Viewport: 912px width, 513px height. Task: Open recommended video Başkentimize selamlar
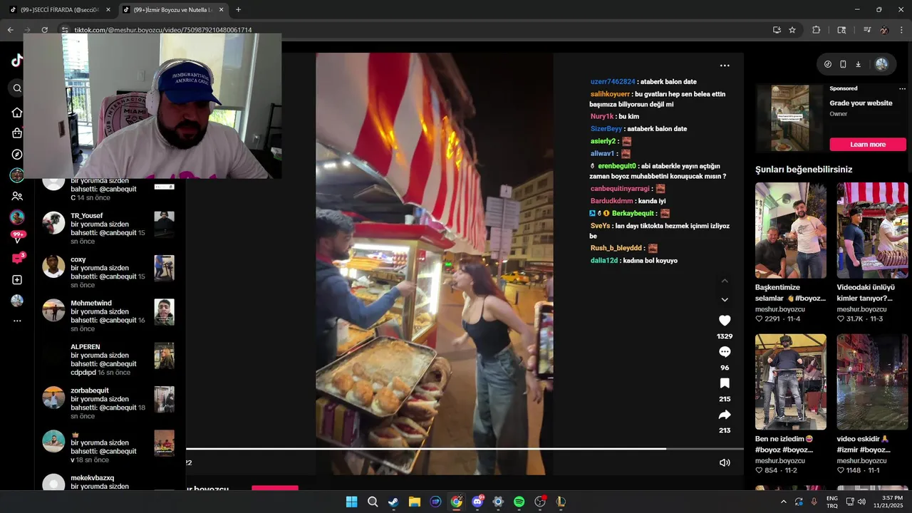click(x=791, y=230)
